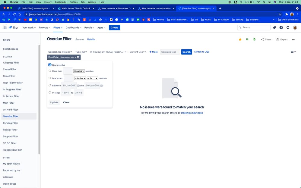
Task: Click the Contains text search field
Action: coord(170,52)
